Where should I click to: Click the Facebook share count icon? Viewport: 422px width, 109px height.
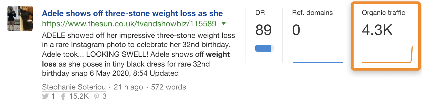63,97
